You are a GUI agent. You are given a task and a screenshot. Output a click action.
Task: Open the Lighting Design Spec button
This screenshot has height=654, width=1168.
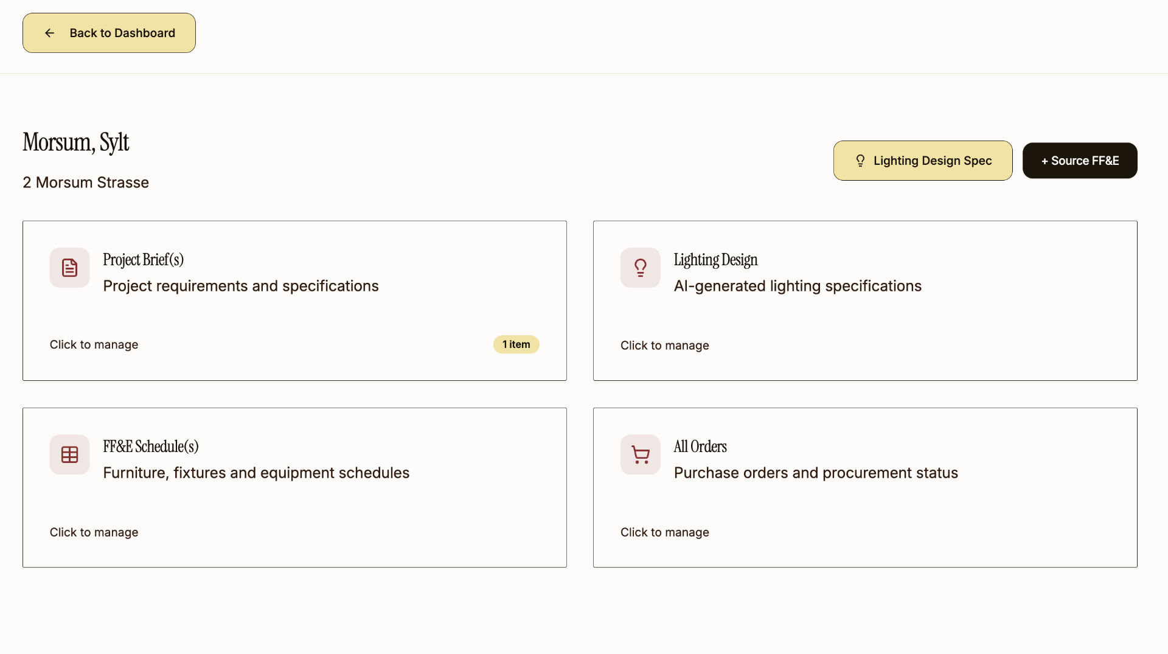pos(923,161)
